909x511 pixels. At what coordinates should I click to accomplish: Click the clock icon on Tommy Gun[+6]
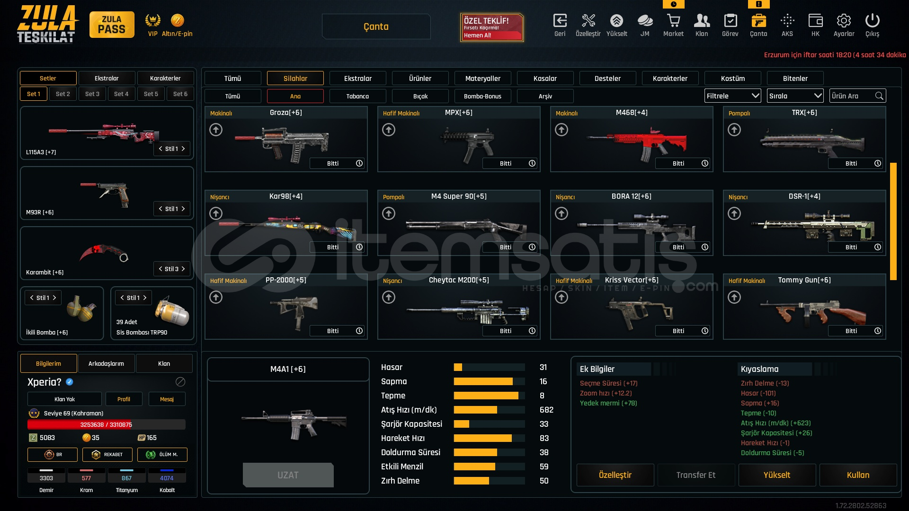click(878, 331)
